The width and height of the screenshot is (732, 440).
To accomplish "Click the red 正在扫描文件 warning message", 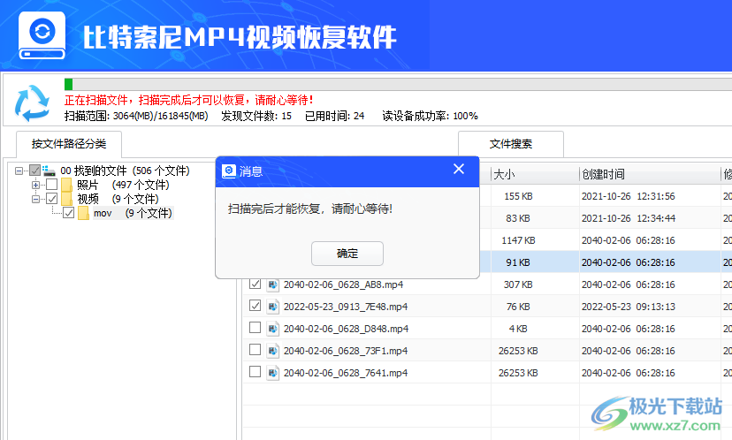I will 189,101.
